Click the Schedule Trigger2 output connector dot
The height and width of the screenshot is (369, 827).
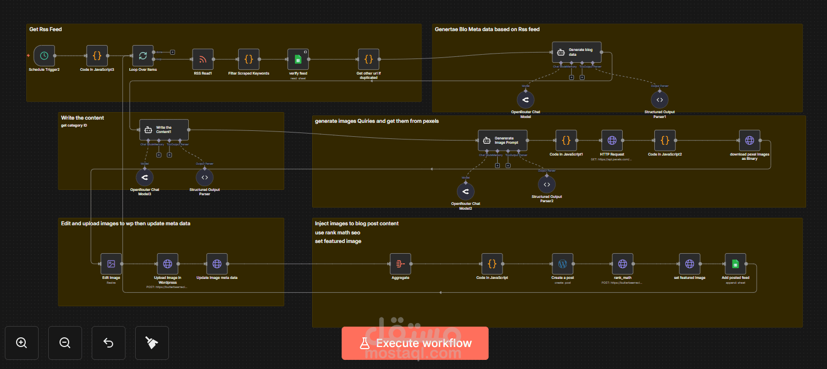click(x=56, y=55)
